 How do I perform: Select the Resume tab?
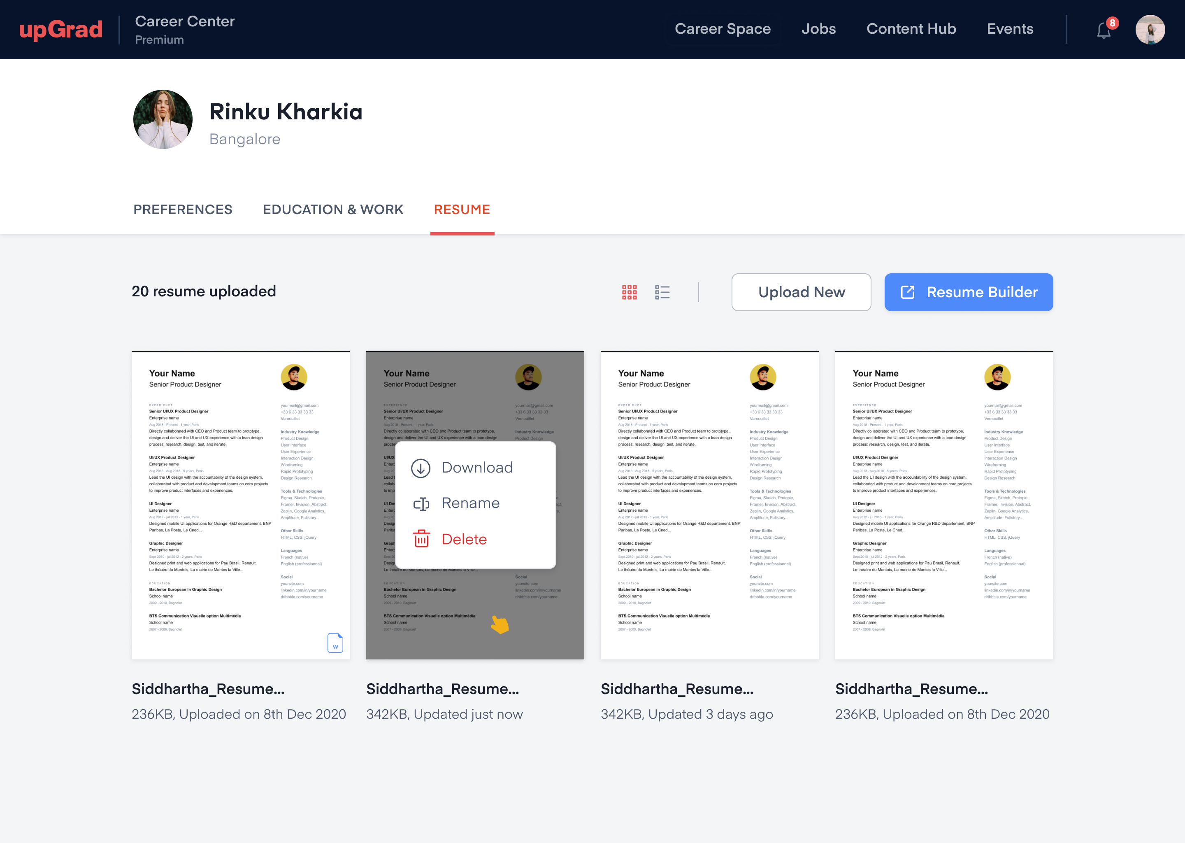point(462,210)
